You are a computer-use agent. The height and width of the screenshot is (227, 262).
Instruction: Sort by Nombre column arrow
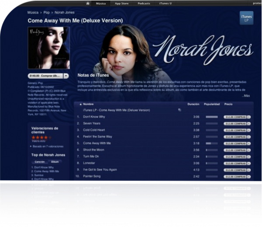click(80, 104)
